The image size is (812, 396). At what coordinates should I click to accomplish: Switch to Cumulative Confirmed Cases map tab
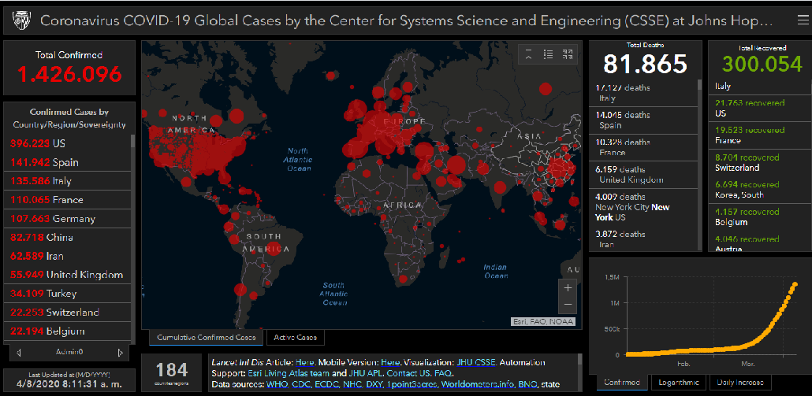click(x=206, y=338)
